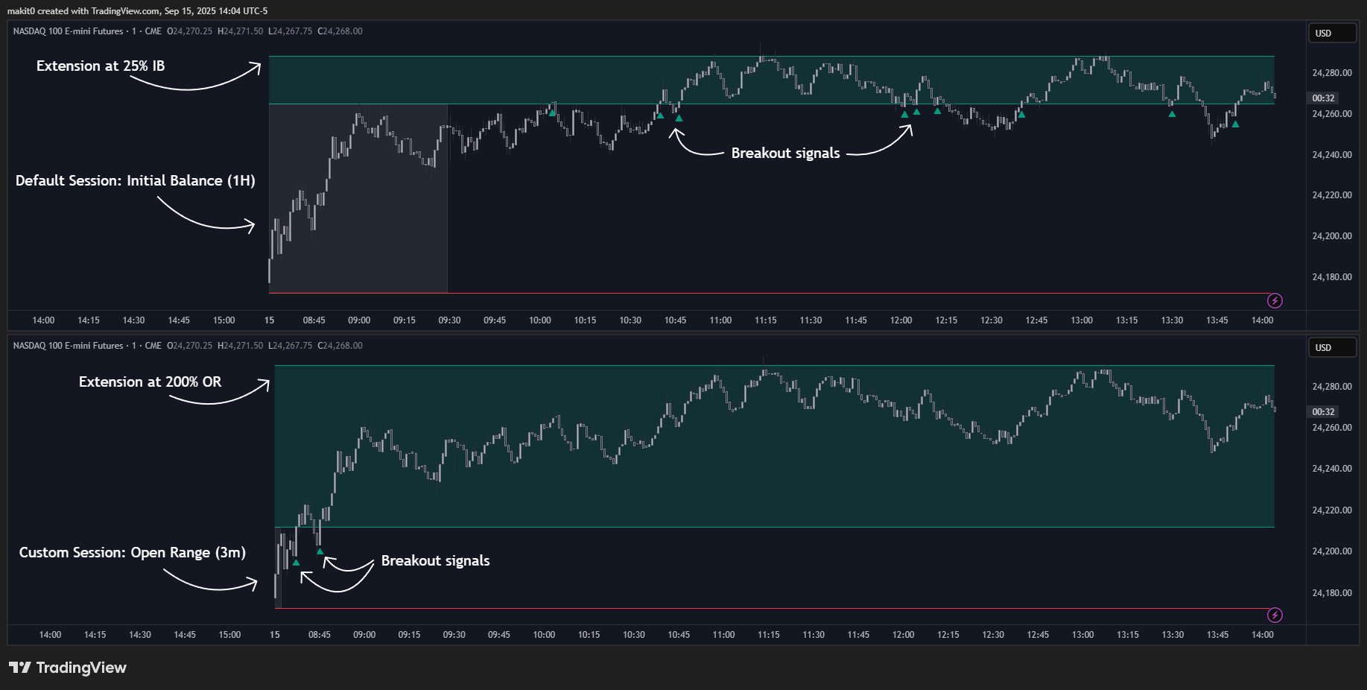
Task: Select the 'Extension at 200% OR' text annotation
Action: pyautogui.click(x=150, y=382)
